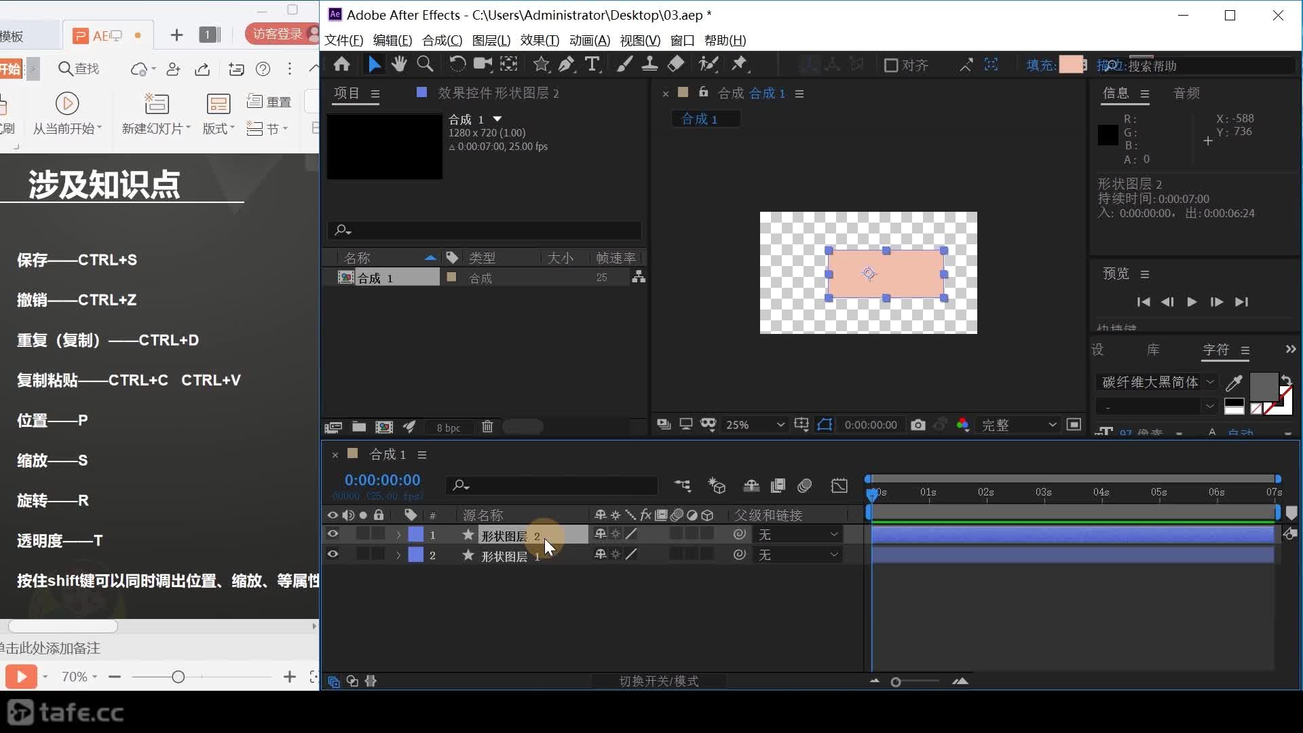Click the show channel color icon in viewer
This screenshot has width=1303, height=733.
[962, 425]
